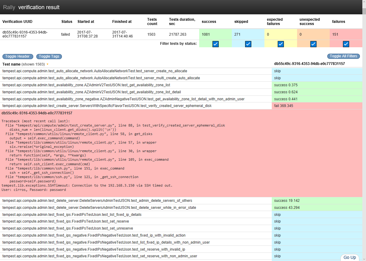Disable the failures status filter checkbox
This screenshot has height=261, width=366.
(x=346, y=44)
